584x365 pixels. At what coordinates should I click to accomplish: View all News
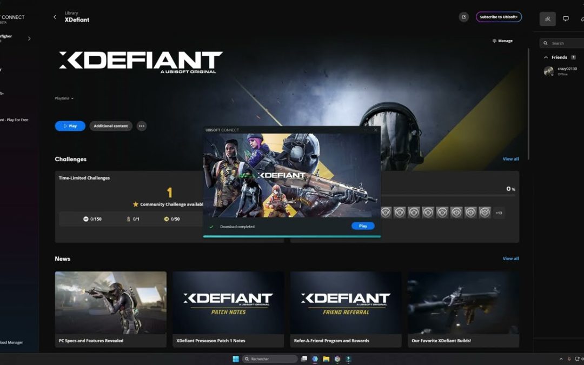510,258
